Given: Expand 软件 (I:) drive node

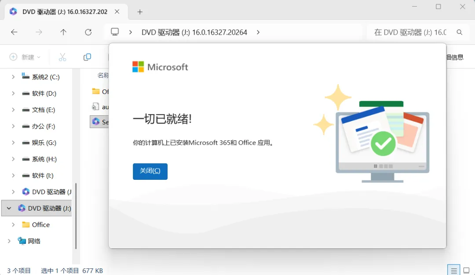Looking at the screenshot, I should click(13, 175).
